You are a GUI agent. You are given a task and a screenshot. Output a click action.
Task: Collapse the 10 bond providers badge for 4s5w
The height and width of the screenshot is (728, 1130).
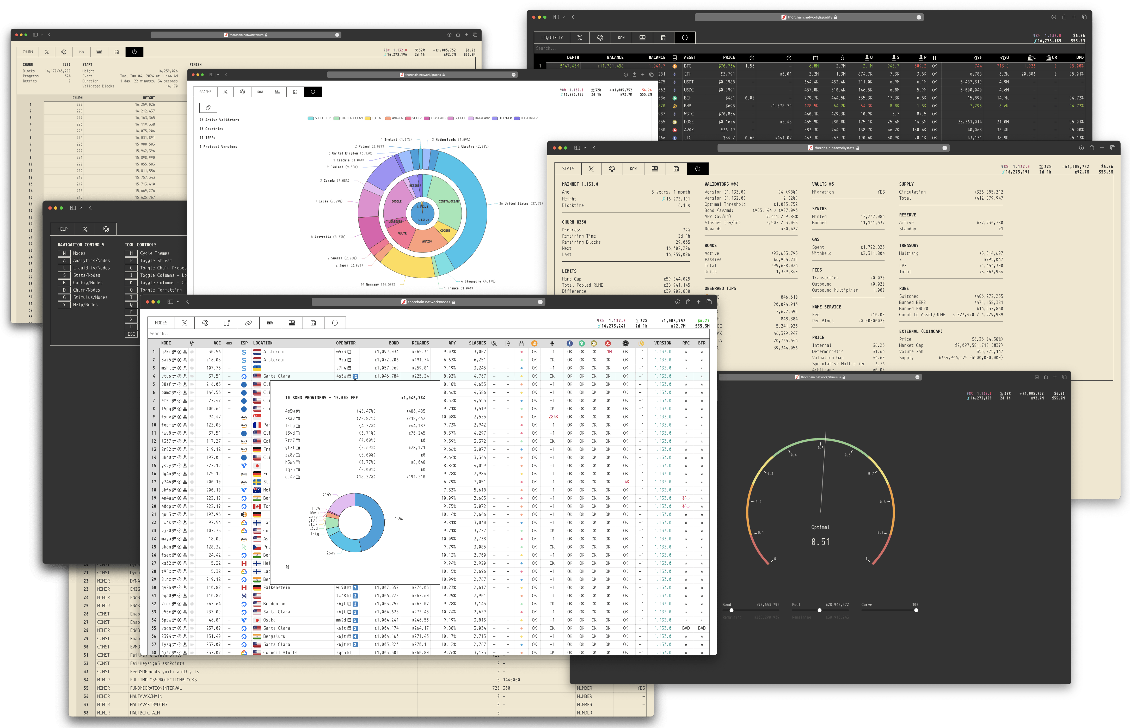coord(355,376)
